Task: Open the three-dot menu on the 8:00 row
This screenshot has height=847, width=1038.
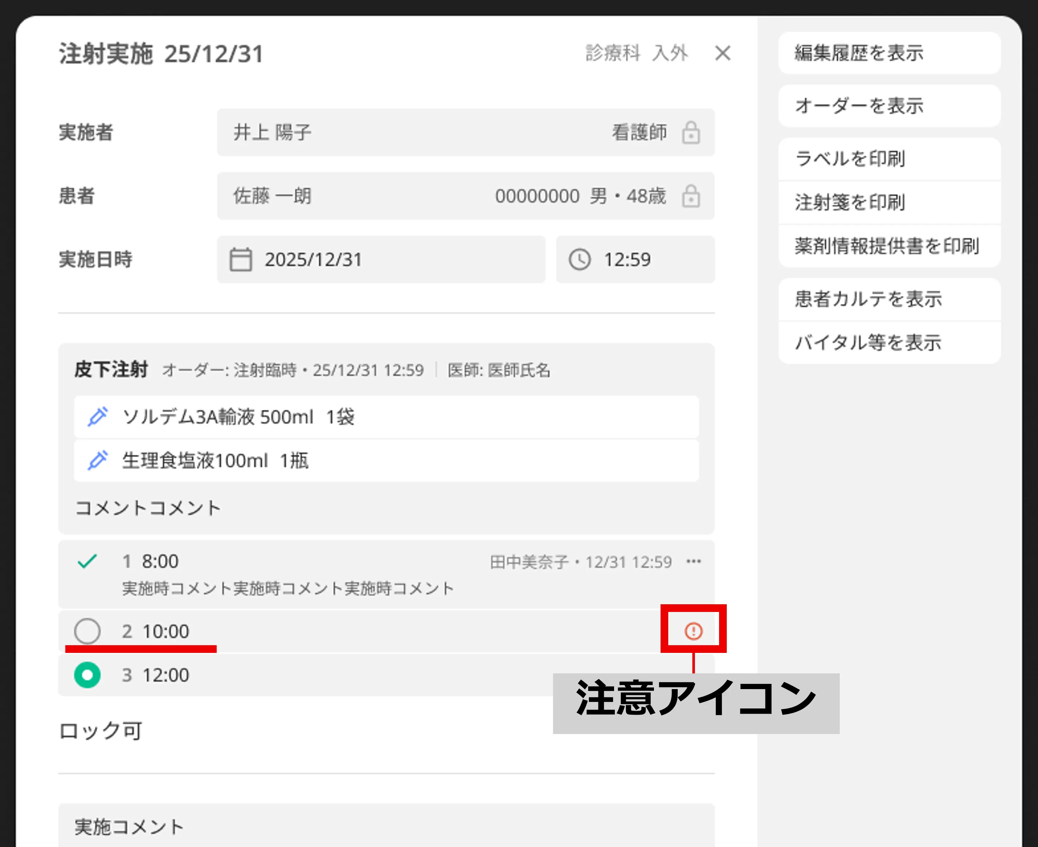Action: 693,561
